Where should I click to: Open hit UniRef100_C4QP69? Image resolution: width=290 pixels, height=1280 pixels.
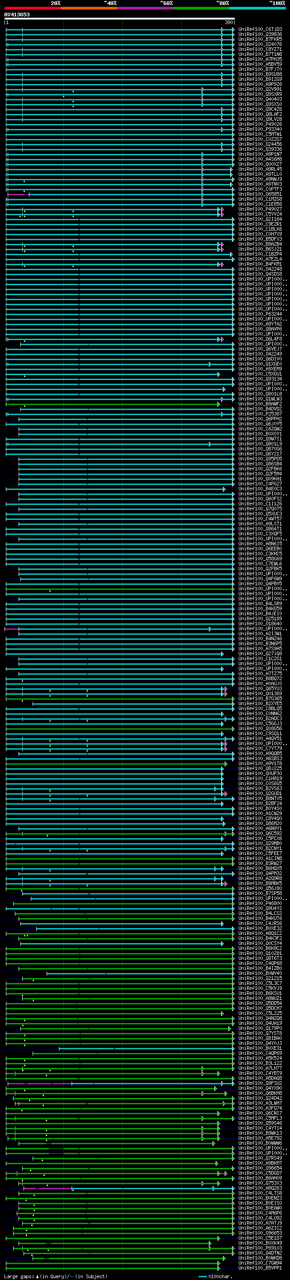(260, 1053)
